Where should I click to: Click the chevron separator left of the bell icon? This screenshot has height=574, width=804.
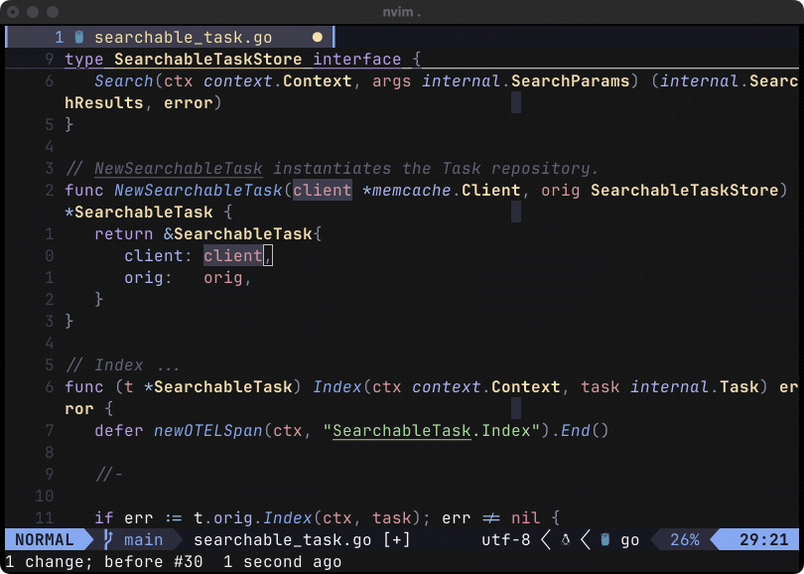pyautogui.click(x=546, y=540)
